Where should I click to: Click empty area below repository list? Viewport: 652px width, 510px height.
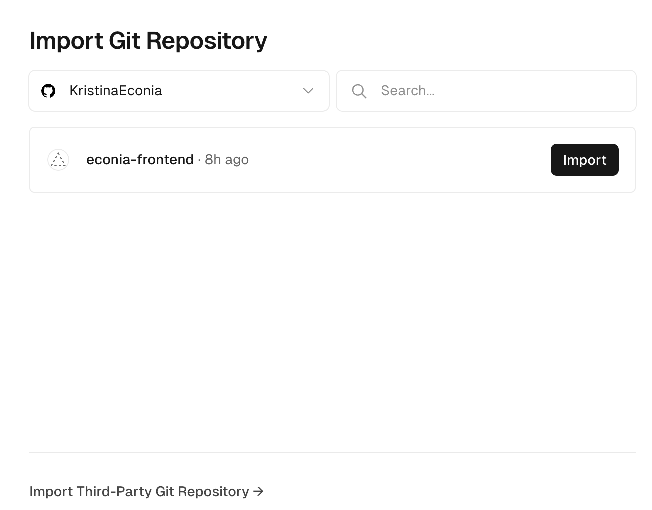click(333, 321)
